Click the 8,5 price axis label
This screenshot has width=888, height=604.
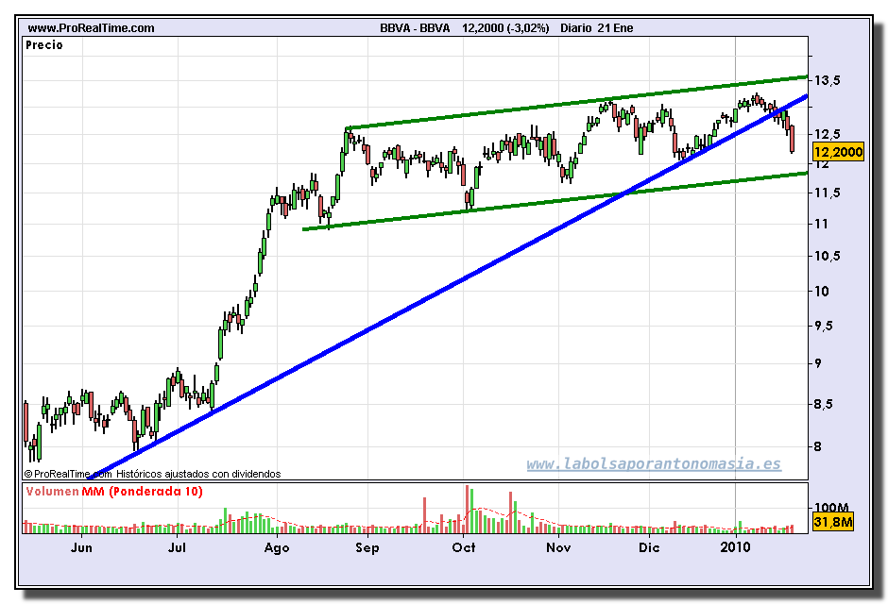point(824,404)
